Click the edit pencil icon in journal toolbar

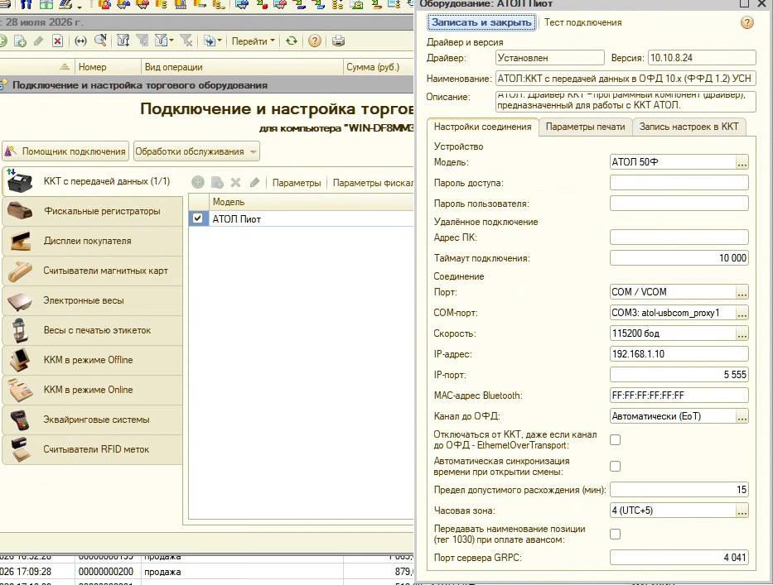click(38, 41)
